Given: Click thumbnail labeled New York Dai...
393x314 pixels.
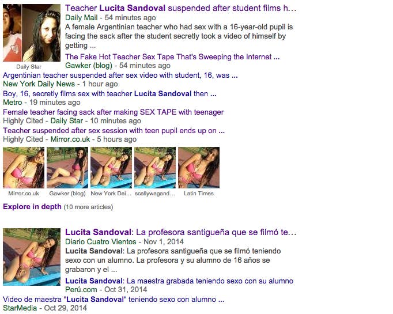Looking at the screenshot, I should 111,168.
